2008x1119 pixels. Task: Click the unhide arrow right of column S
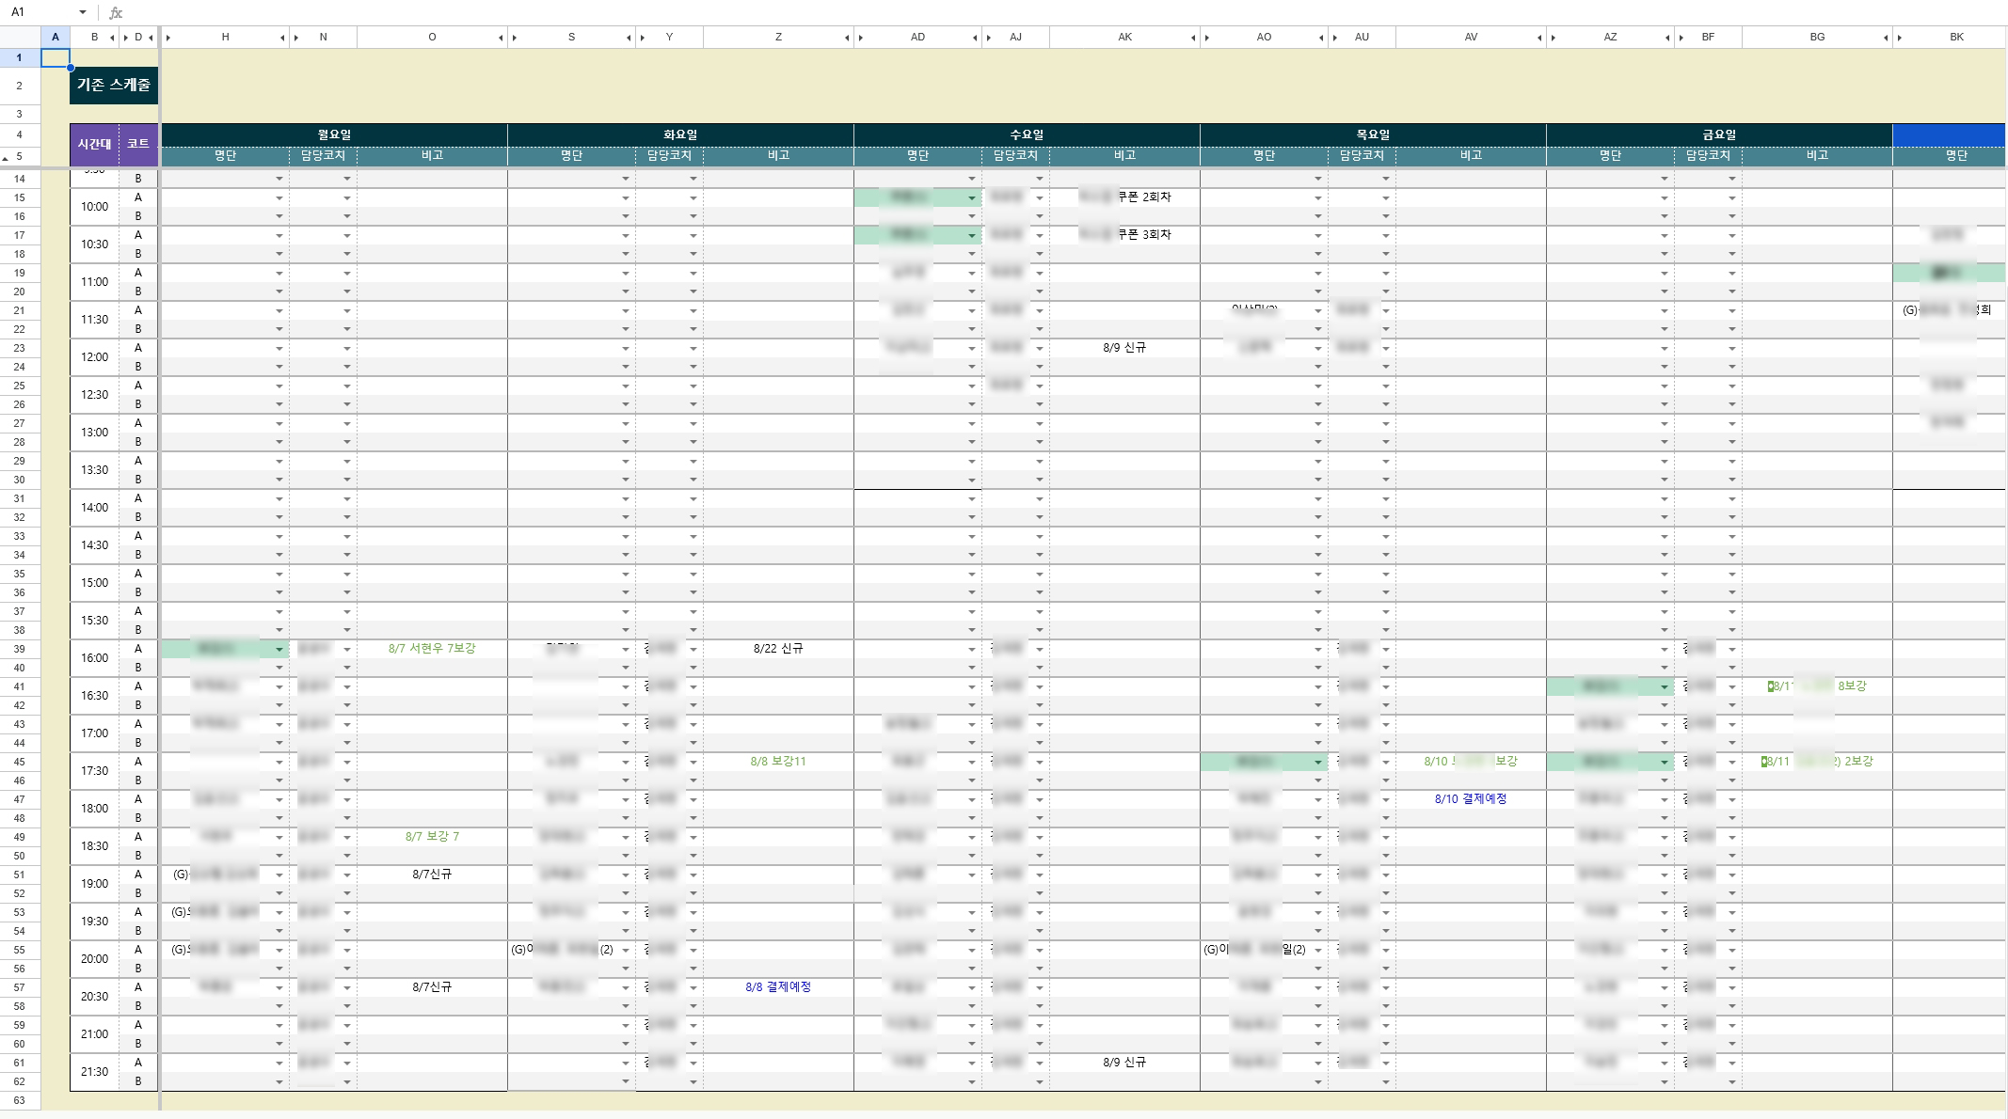coord(629,38)
